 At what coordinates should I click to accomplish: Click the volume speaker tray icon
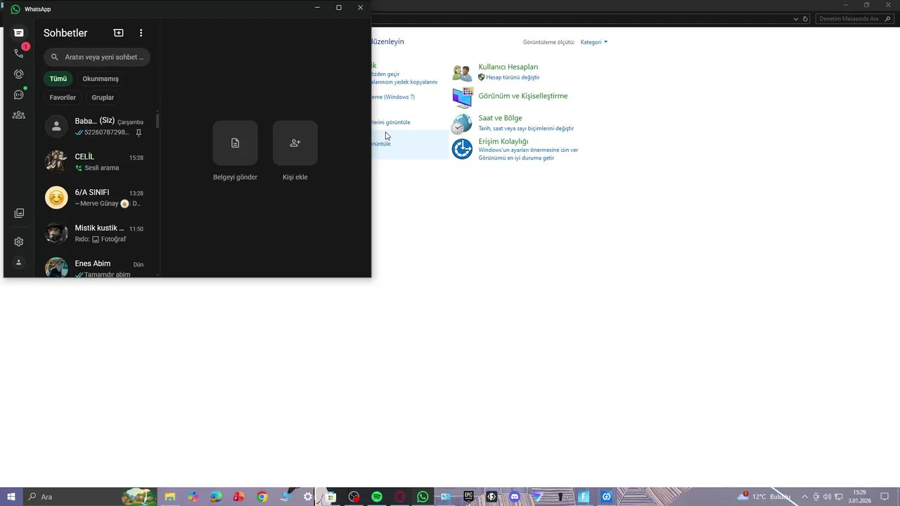pos(827,497)
